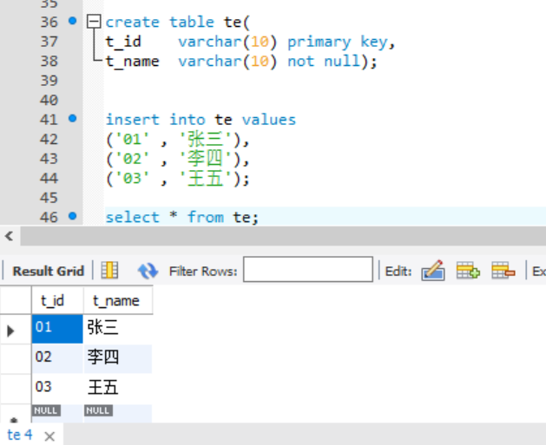Click line number 39 in the gutter
Image resolution: width=546 pixels, height=445 pixels.
pyautogui.click(x=49, y=81)
